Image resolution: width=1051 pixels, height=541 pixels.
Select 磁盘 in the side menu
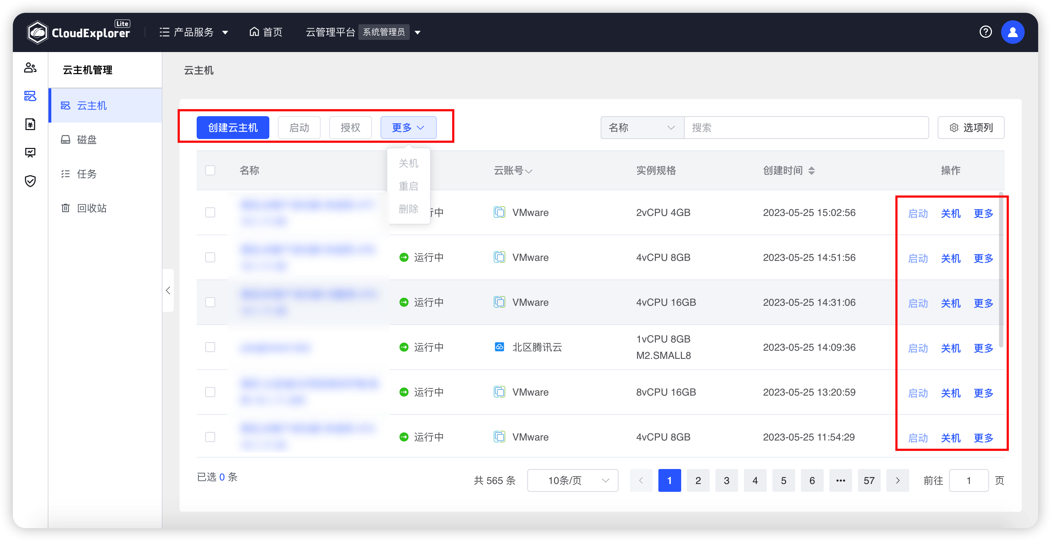point(106,140)
